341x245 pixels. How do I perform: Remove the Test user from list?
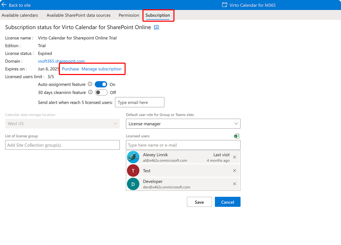(235, 171)
